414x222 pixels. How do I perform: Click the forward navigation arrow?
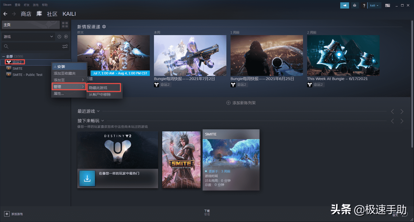(x=14, y=14)
